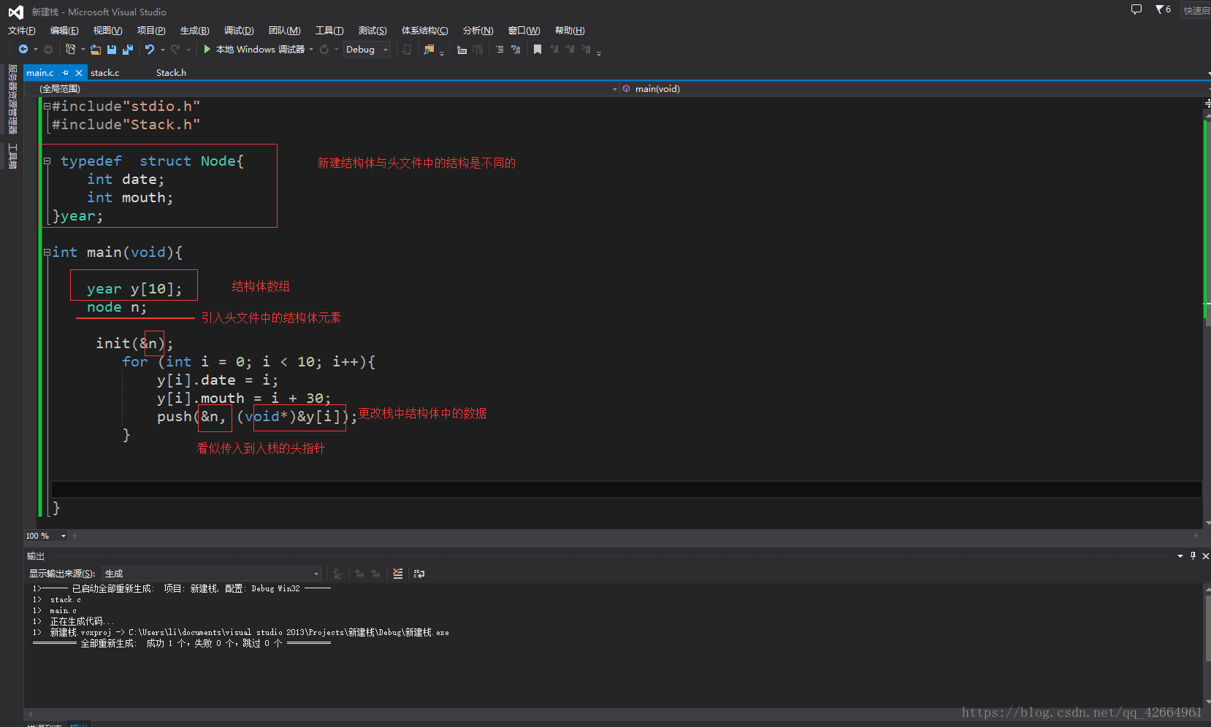Collapse the typedef struct Node block
1211x727 pixels.
[x=47, y=161]
